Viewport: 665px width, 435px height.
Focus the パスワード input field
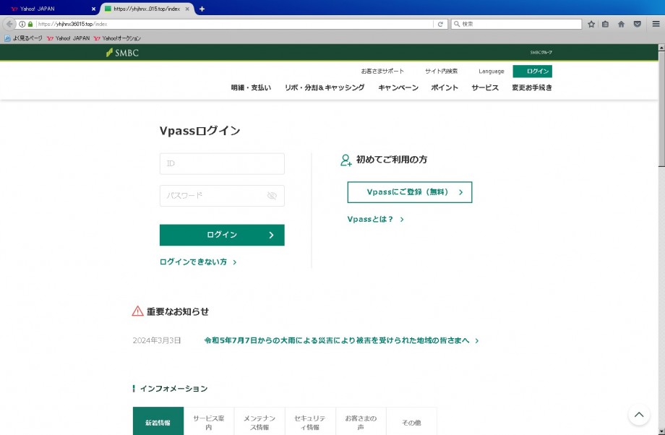tap(222, 195)
